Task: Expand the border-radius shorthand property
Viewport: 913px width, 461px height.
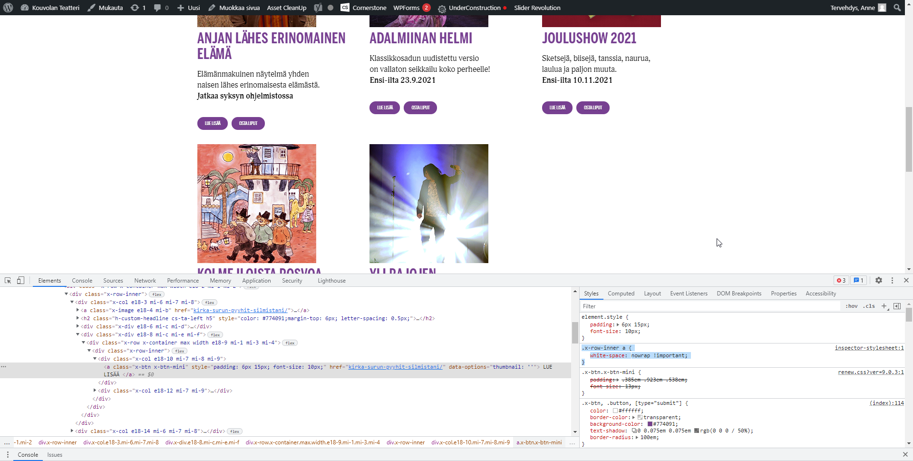Action: tap(637, 437)
